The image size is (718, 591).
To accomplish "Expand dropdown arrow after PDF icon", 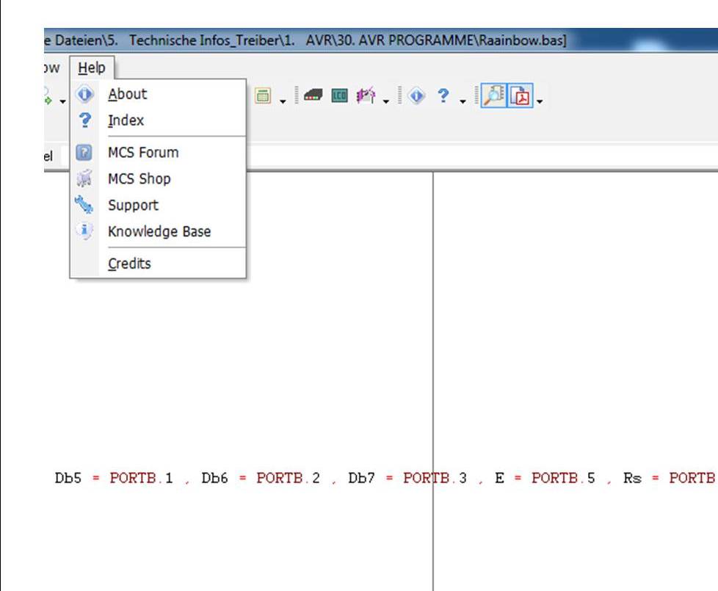I will [540, 101].
